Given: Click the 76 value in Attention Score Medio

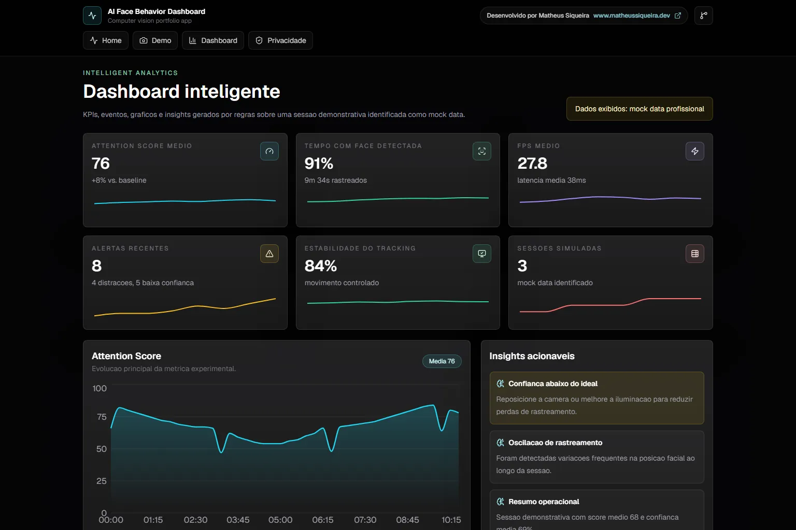Looking at the screenshot, I should point(101,164).
